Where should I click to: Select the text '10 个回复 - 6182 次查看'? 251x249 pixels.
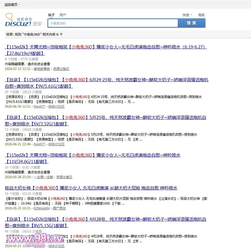[x=22, y=167]
